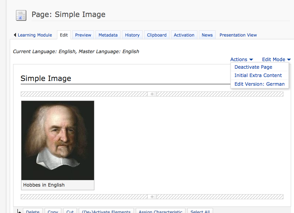
Task: Open Presentation View tab
Action: [238, 35]
